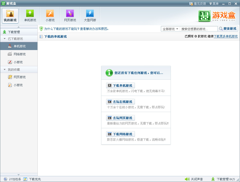The height and width of the screenshot is (182, 240).
Task: Click the green info icon
Action: coord(109,73)
